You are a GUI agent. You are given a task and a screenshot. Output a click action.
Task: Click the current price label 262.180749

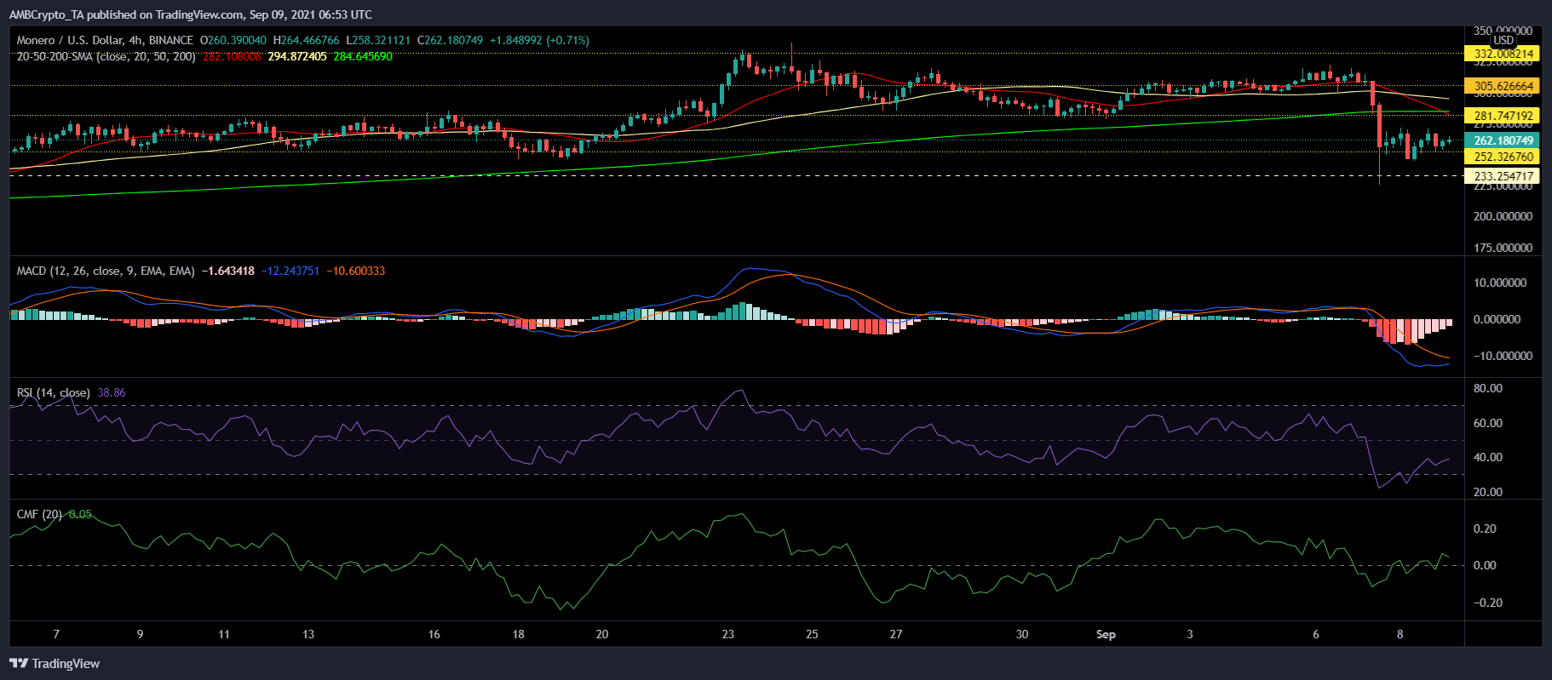pyautogui.click(x=1503, y=140)
